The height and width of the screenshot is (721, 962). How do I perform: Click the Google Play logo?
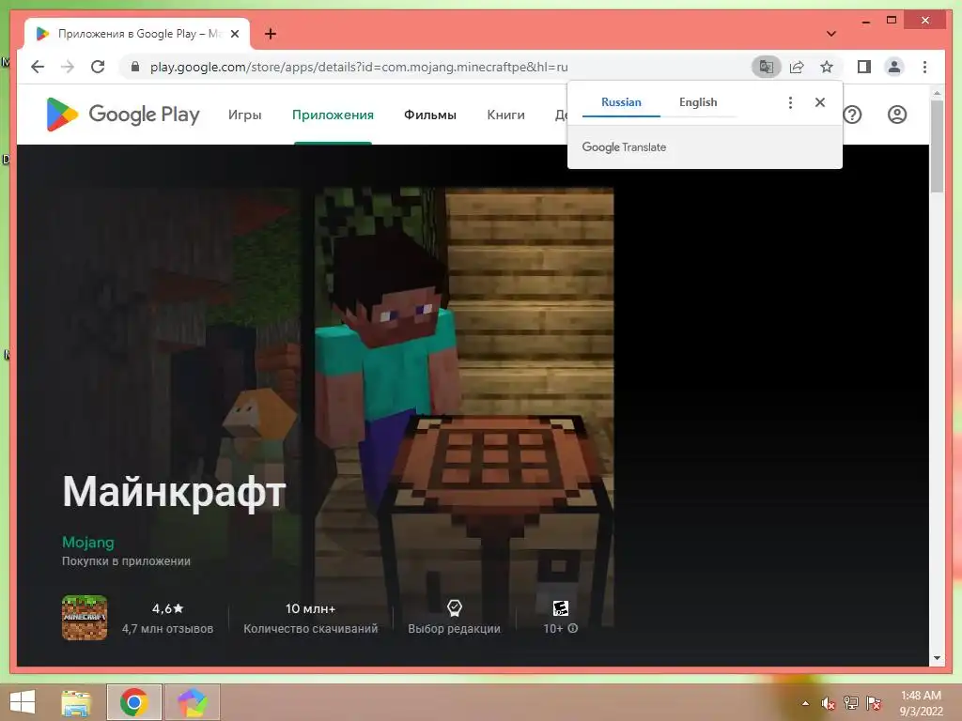tap(123, 115)
